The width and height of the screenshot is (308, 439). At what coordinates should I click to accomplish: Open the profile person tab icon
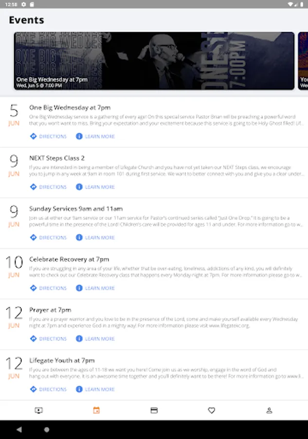[x=269, y=410]
